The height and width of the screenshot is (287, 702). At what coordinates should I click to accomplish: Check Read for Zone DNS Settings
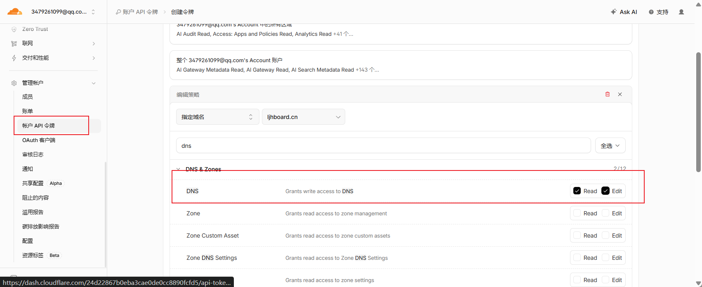(577, 258)
